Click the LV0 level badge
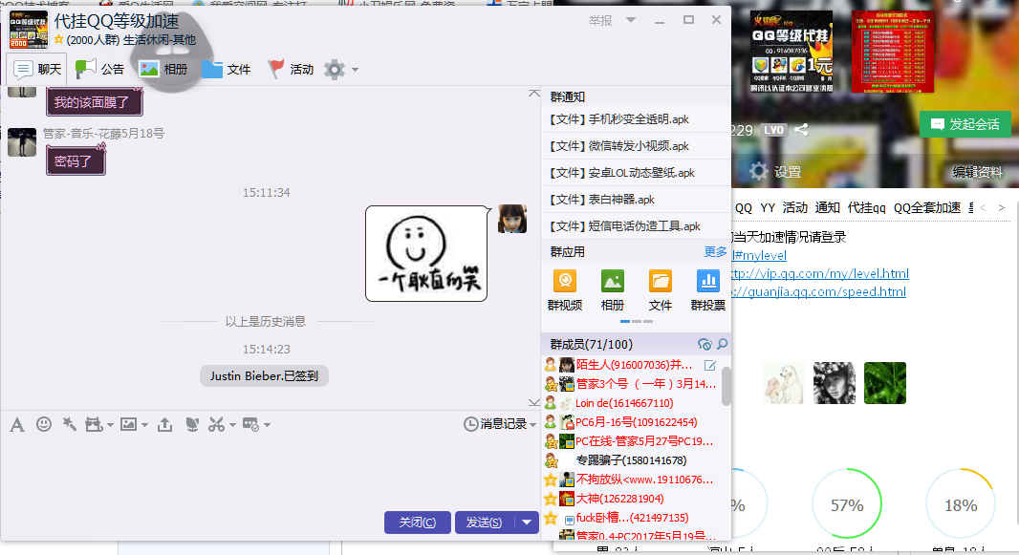 773,130
